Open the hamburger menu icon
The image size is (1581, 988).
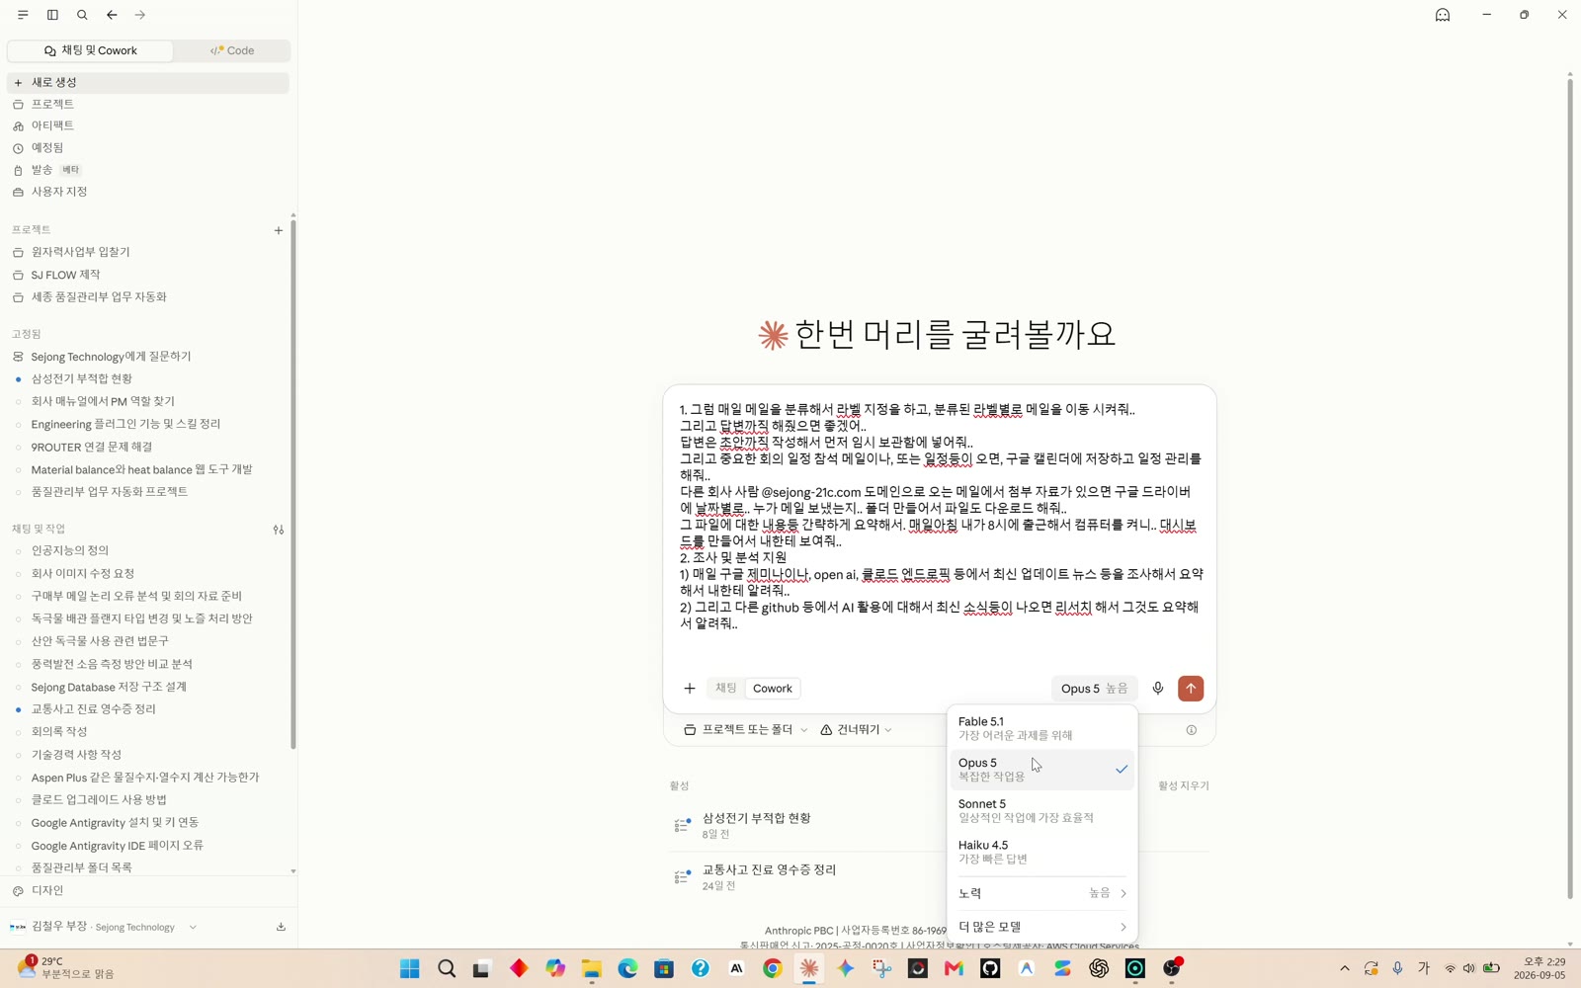tap(23, 15)
